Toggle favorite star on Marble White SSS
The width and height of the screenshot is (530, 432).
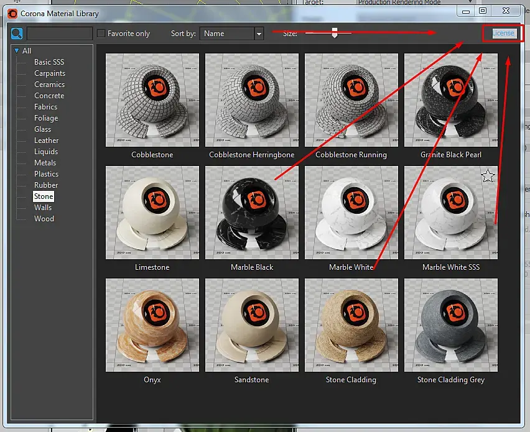(488, 176)
